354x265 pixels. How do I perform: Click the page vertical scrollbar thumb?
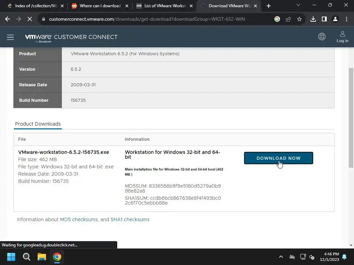pyautogui.click(x=351, y=118)
